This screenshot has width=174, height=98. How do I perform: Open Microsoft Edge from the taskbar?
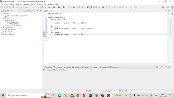point(59,96)
